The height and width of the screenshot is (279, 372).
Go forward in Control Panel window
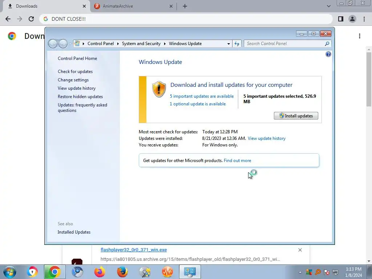[63, 44]
